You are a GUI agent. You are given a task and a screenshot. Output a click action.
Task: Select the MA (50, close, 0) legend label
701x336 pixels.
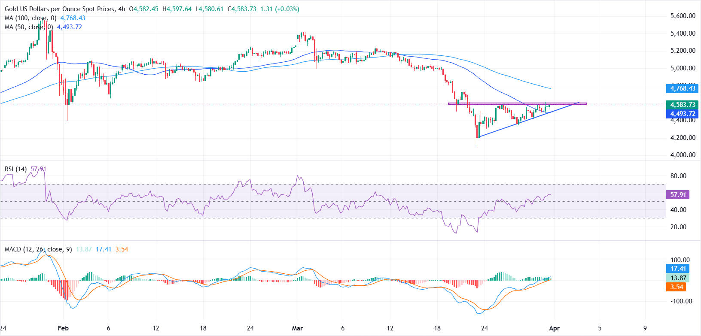point(29,27)
